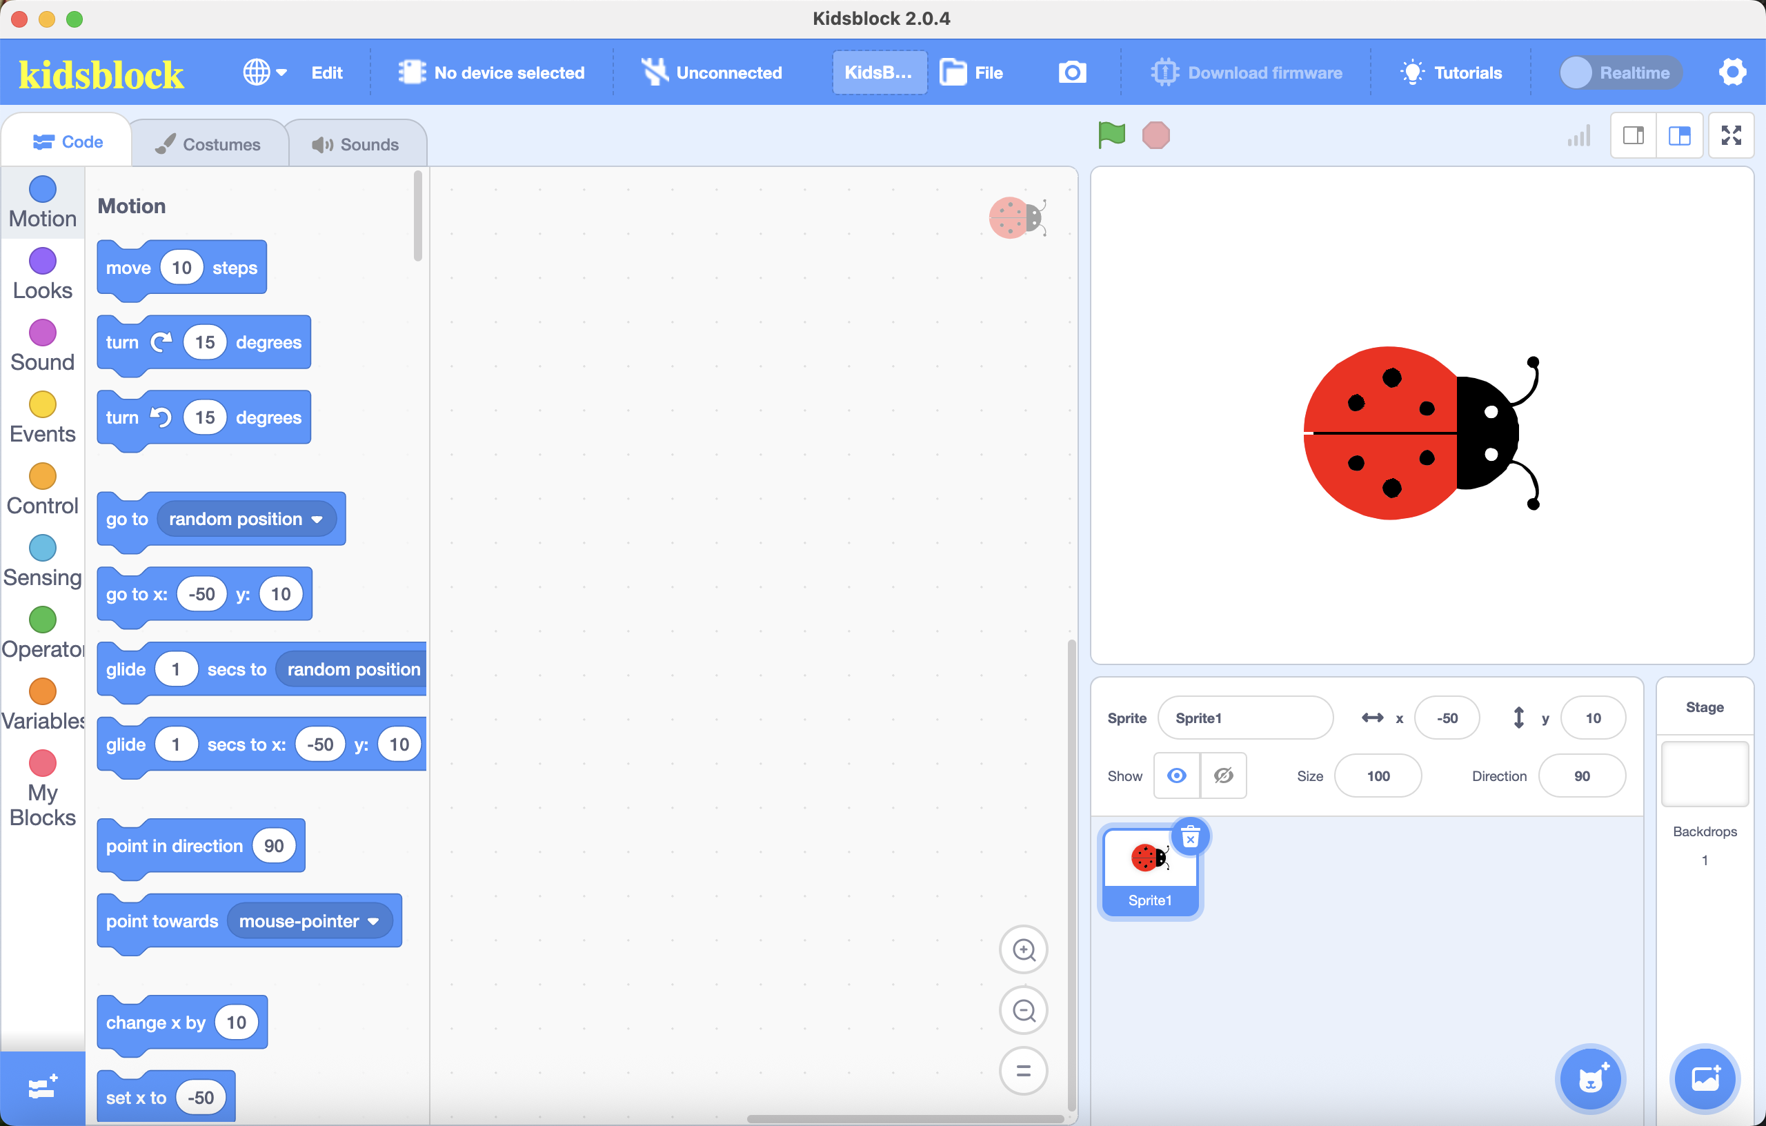Open the language globe menu

pos(265,72)
